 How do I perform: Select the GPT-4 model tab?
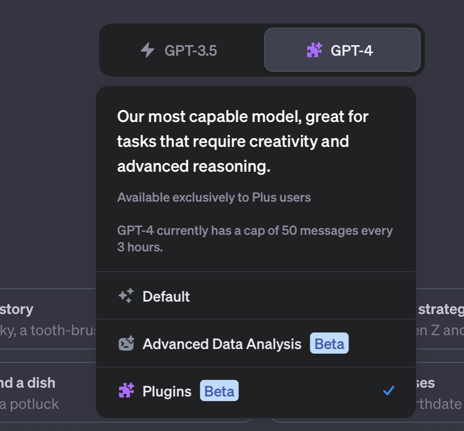click(342, 50)
